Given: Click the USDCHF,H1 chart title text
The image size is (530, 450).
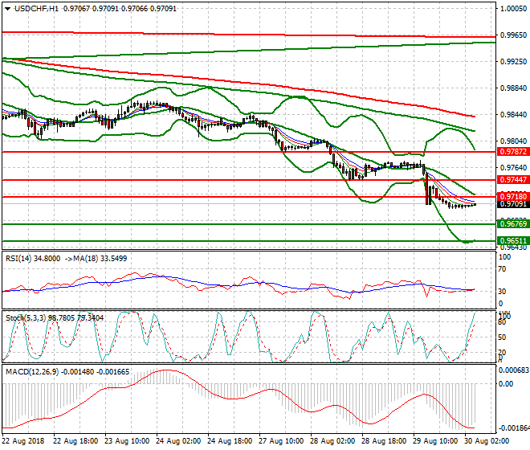Looking at the screenshot, I should point(36,9).
